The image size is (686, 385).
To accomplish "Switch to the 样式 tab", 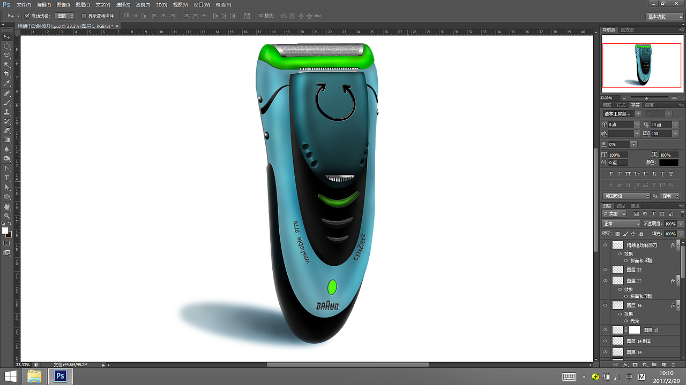I will 621,105.
